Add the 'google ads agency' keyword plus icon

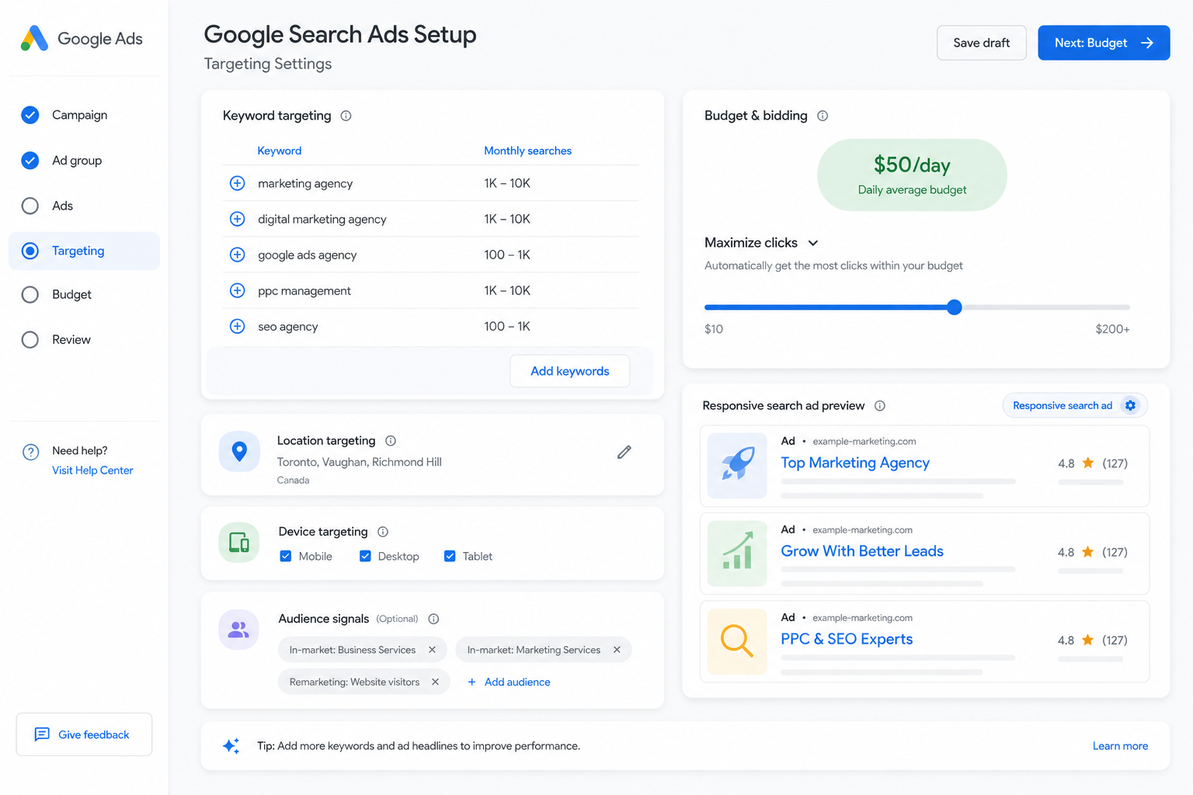pyautogui.click(x=238, y=255)
